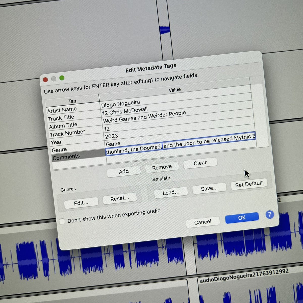Screen dimensions: 303x303
Task: Click the Add button
Action: click(x=124, y=171)
